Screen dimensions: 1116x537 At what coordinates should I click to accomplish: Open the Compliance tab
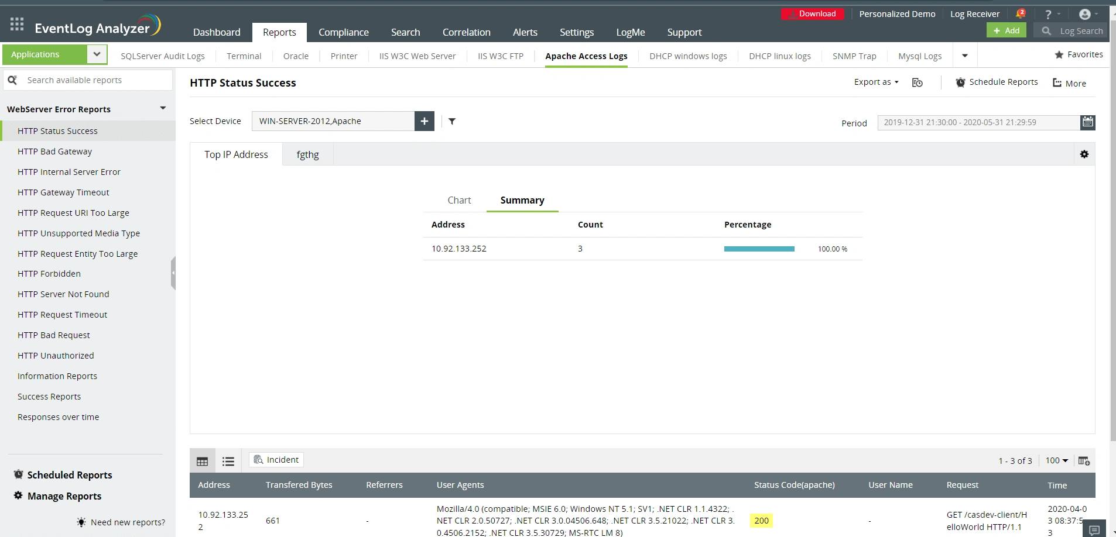point(344,32)
